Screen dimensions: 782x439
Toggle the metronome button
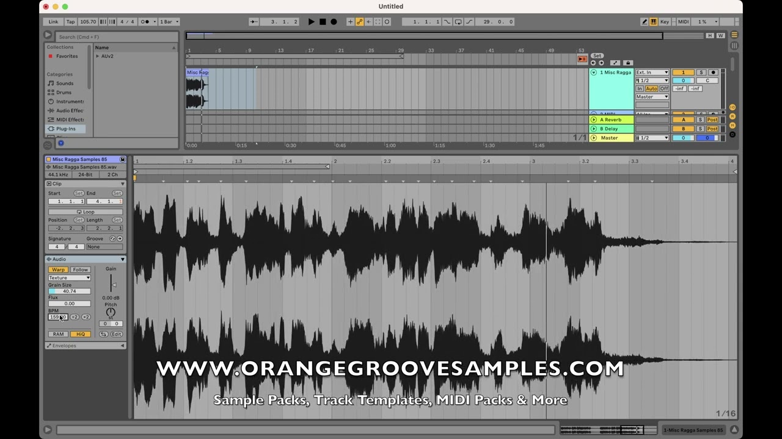tap(145, 22)
